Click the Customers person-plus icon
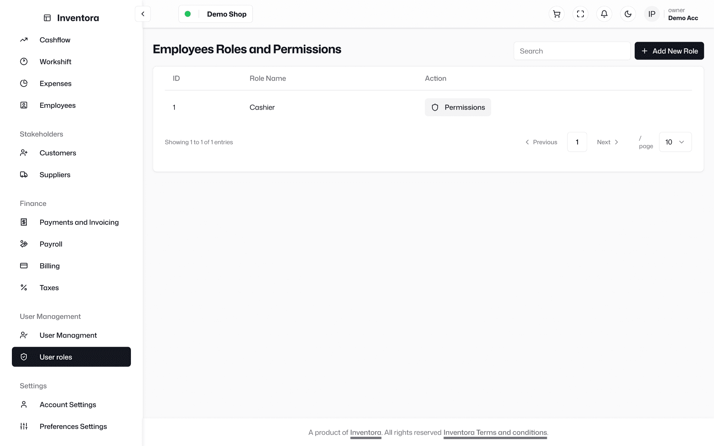Screen dimensions: 714x446 24,153
